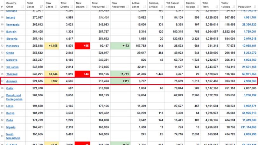The height and width of the screenshot is (145, 258).
Task: Open the Bahrain country link
Action: pos(11,32)
